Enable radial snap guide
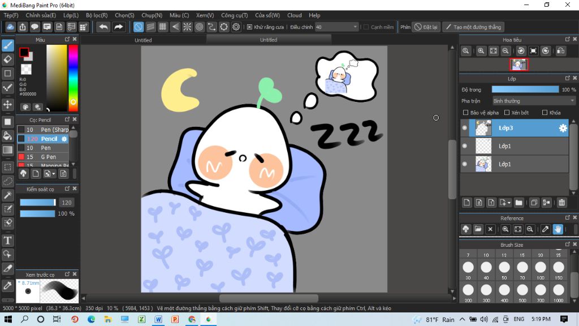This screenshot has height=326, width=579. click(x=187, y=27)
